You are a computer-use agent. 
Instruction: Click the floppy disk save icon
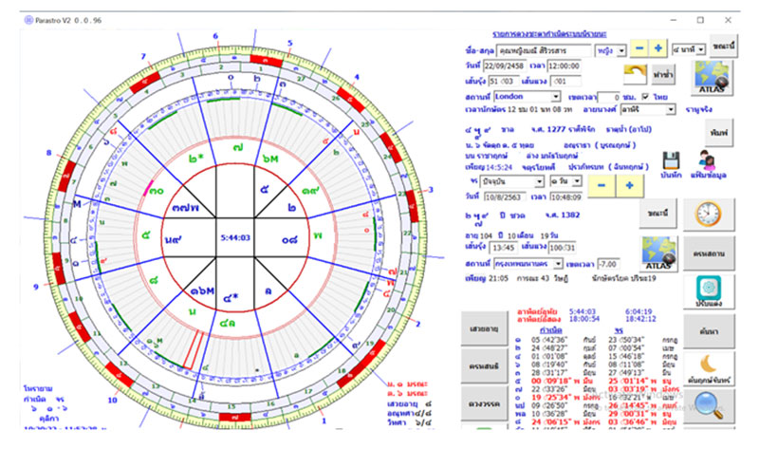tap(672, 160)
